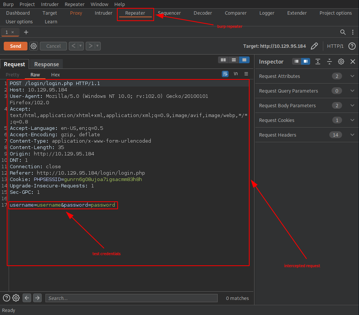Viewport: 359px width, 315px height.
Task: Expand Request Body Parameters section
Action: coord(352,105)
